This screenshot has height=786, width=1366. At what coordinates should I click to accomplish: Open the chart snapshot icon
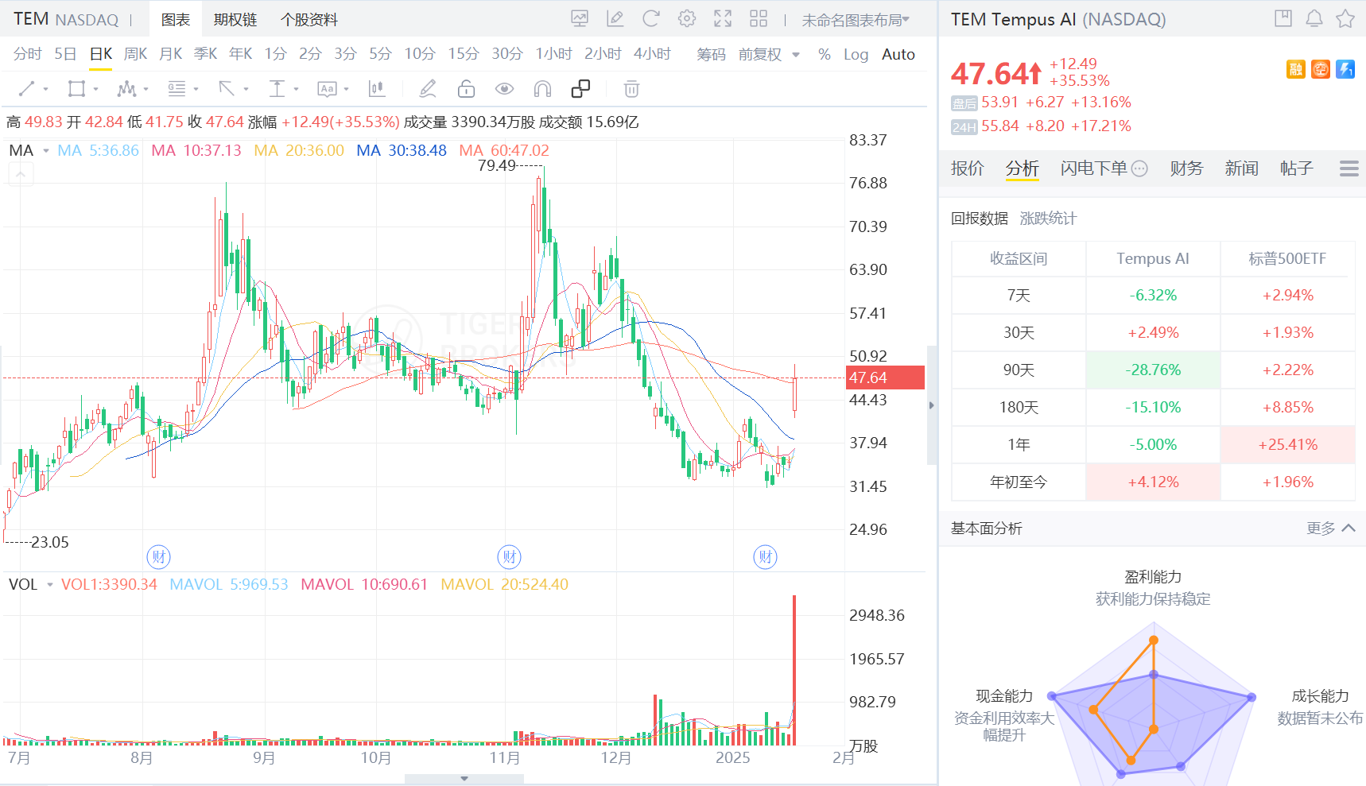580,19
